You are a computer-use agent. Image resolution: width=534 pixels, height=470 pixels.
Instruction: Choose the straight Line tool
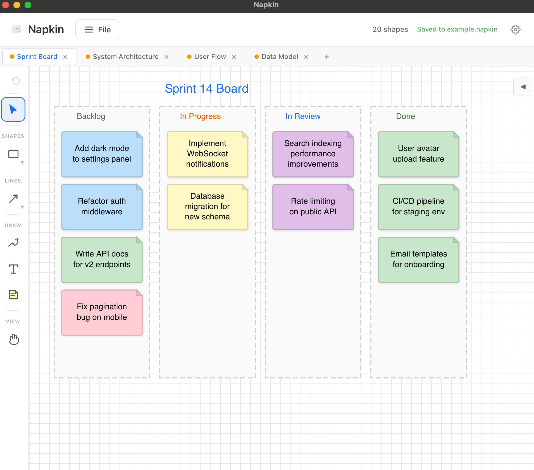click(13, 198)
